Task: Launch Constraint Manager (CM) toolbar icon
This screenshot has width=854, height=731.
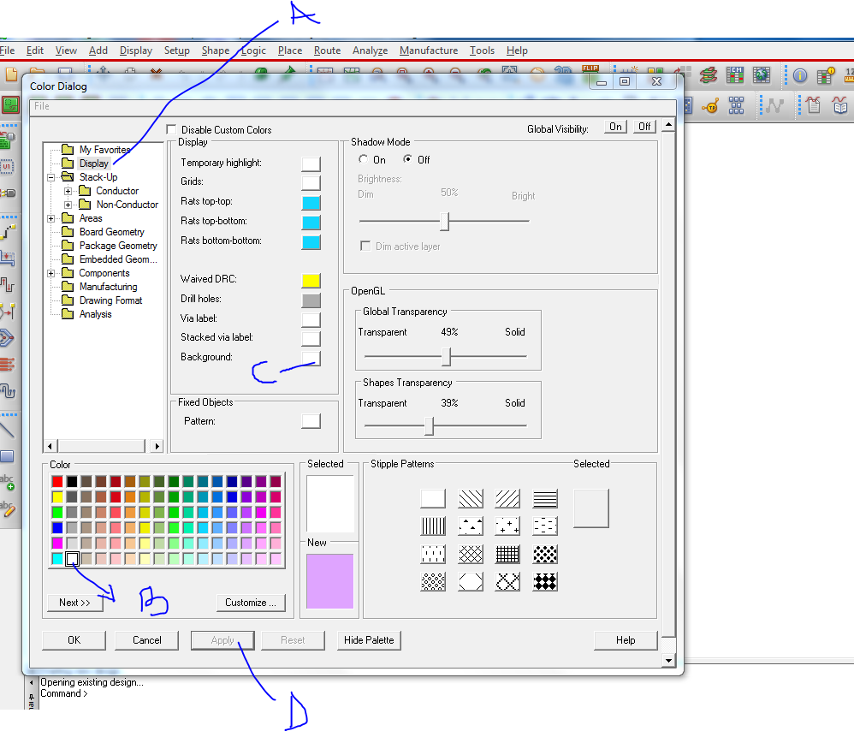Action: click(x=735, y=75)
